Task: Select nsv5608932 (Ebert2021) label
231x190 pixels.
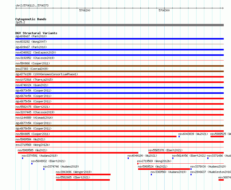Action: click(x=48, y=161)
